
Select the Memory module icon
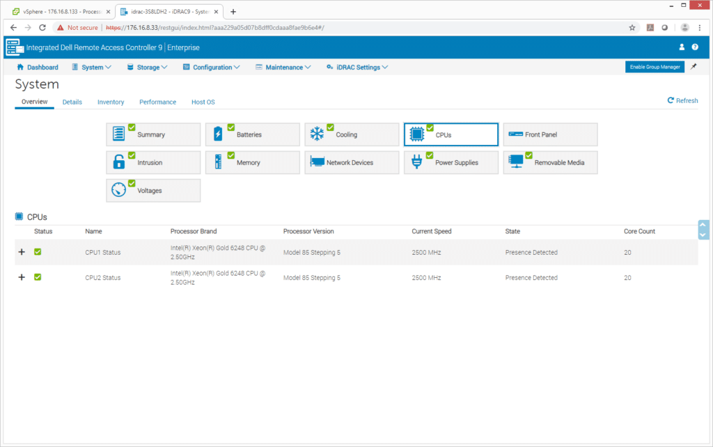coord(218,162)
